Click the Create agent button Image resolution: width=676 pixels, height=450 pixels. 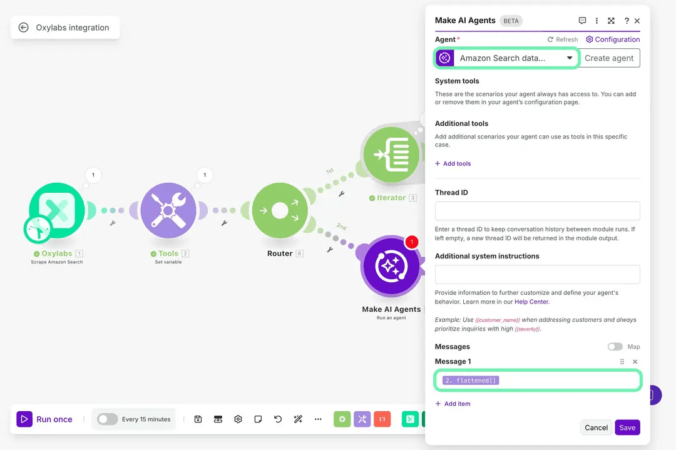point(609,58)
